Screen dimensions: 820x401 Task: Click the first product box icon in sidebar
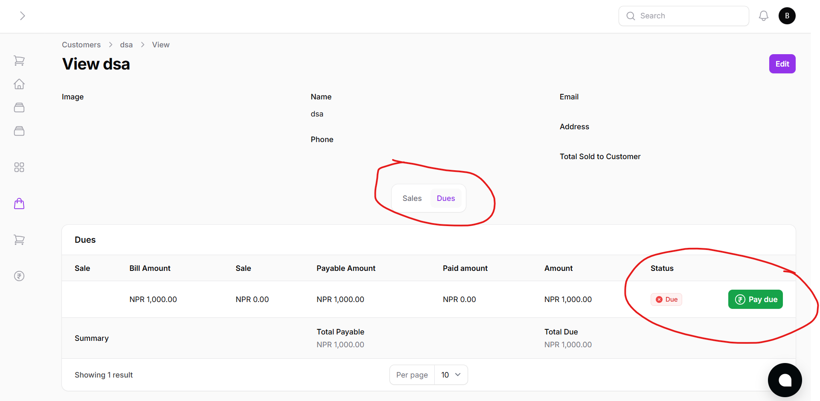[x=19, y=108]
